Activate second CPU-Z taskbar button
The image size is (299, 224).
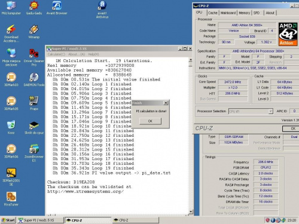[135, 220]
